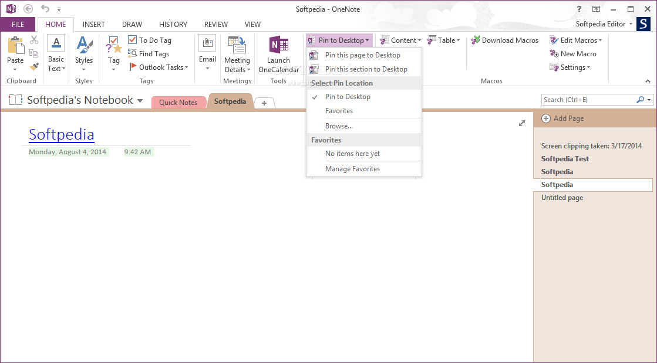
Task: Click the Outlook Tasks flag icon
Action: point(133,67)
